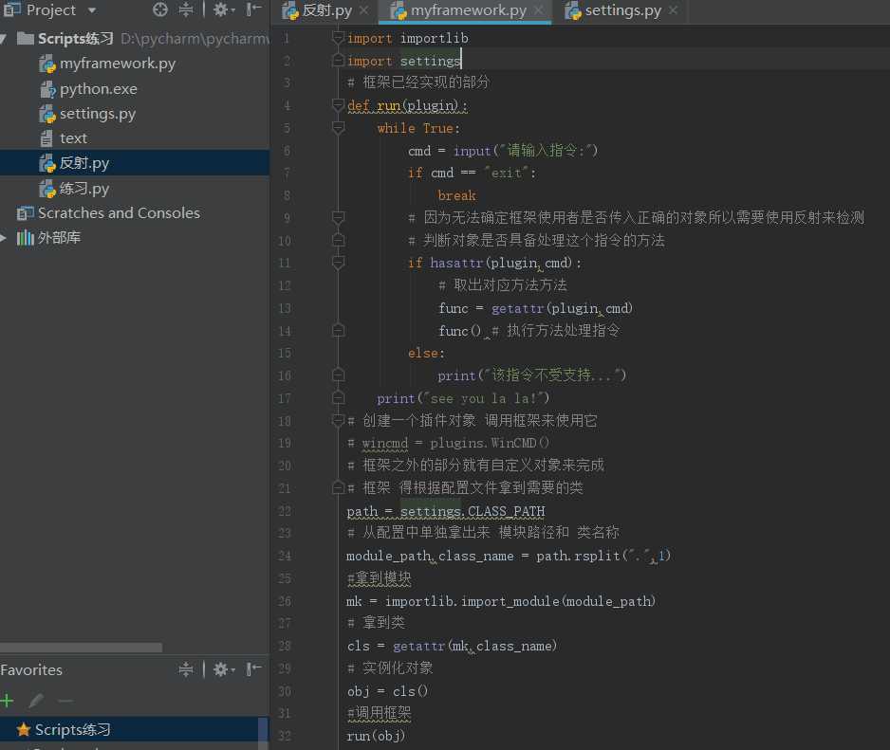Click 'obj = cls()' on line 30
This screenshot has width=890, height=750.
tap(388, 691)
